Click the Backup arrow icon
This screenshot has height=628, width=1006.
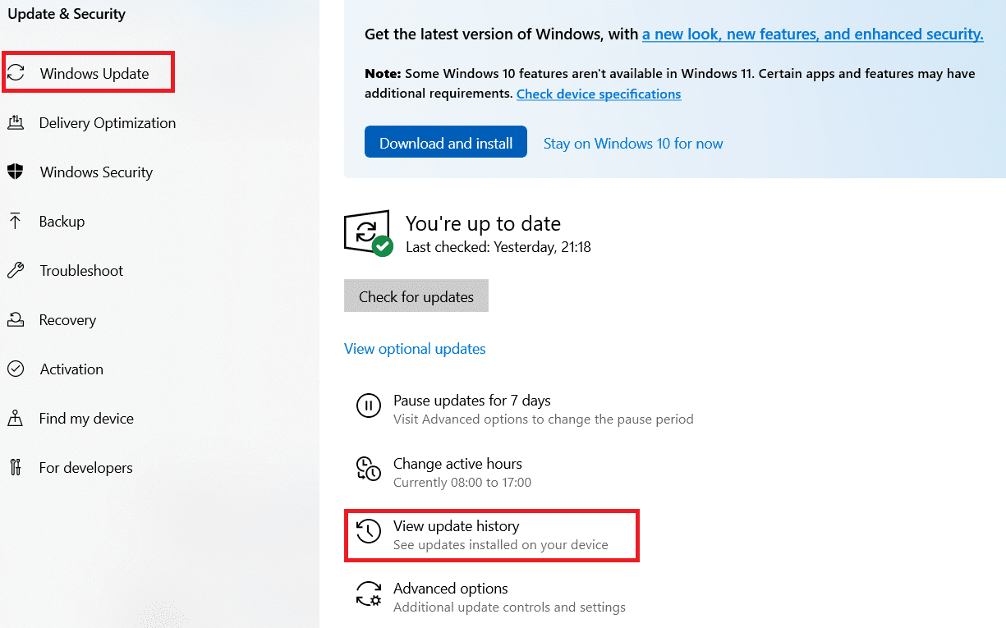click(16, 222)
